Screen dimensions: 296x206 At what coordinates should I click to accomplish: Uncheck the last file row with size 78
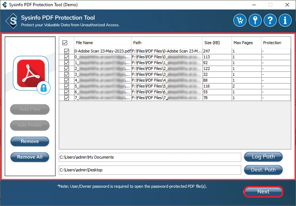[66, 98]
